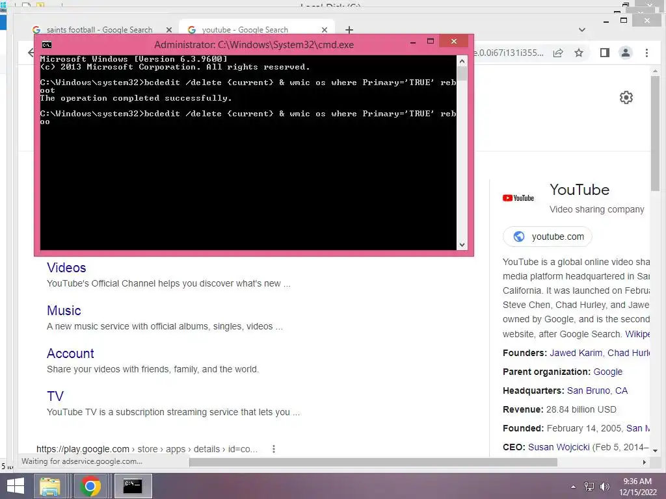
Task: Click the horizontal scrollbar right arrow
Action: [x=645, y=462]
